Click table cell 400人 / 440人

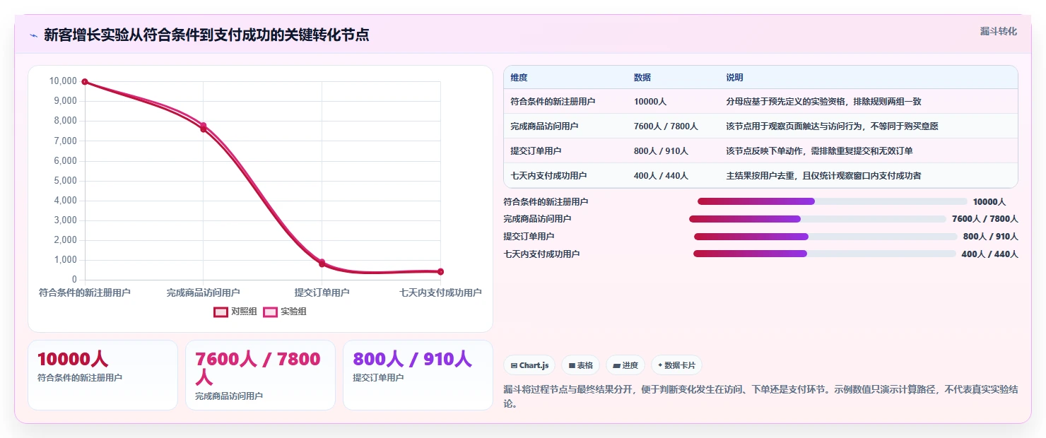coord(661,176)
